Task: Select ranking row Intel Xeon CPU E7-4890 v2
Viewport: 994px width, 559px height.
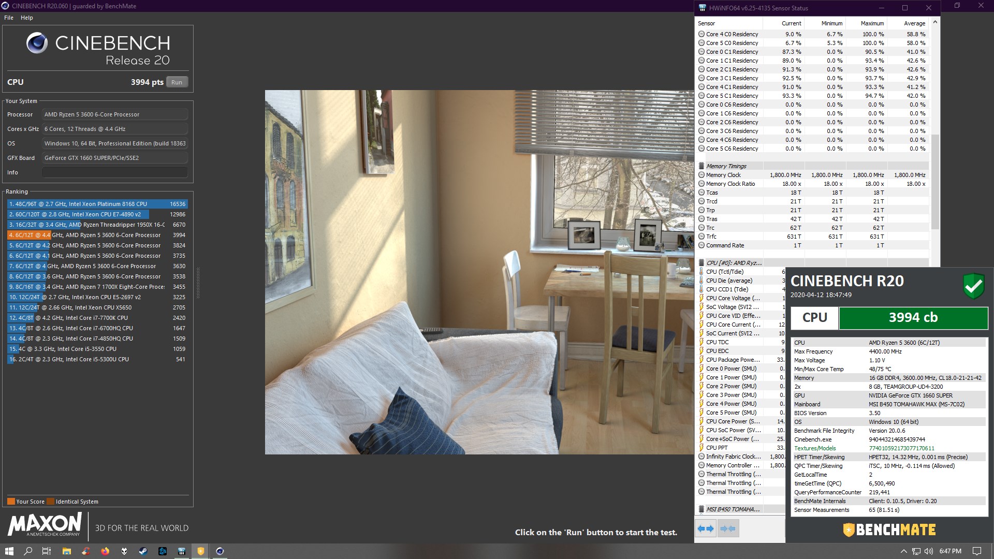Action: tap(97, 214)
